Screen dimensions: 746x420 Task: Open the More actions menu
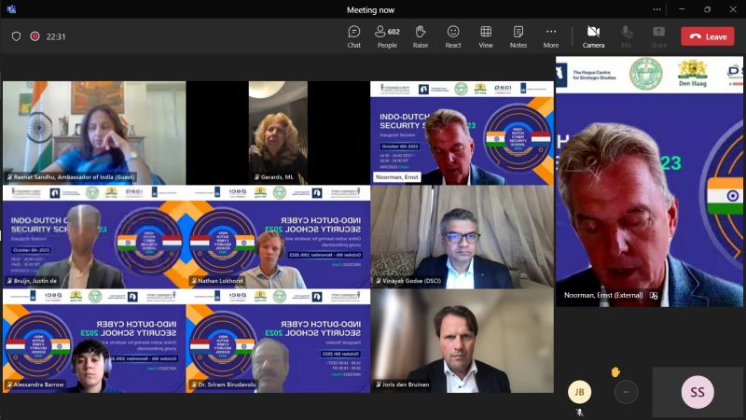551,36
